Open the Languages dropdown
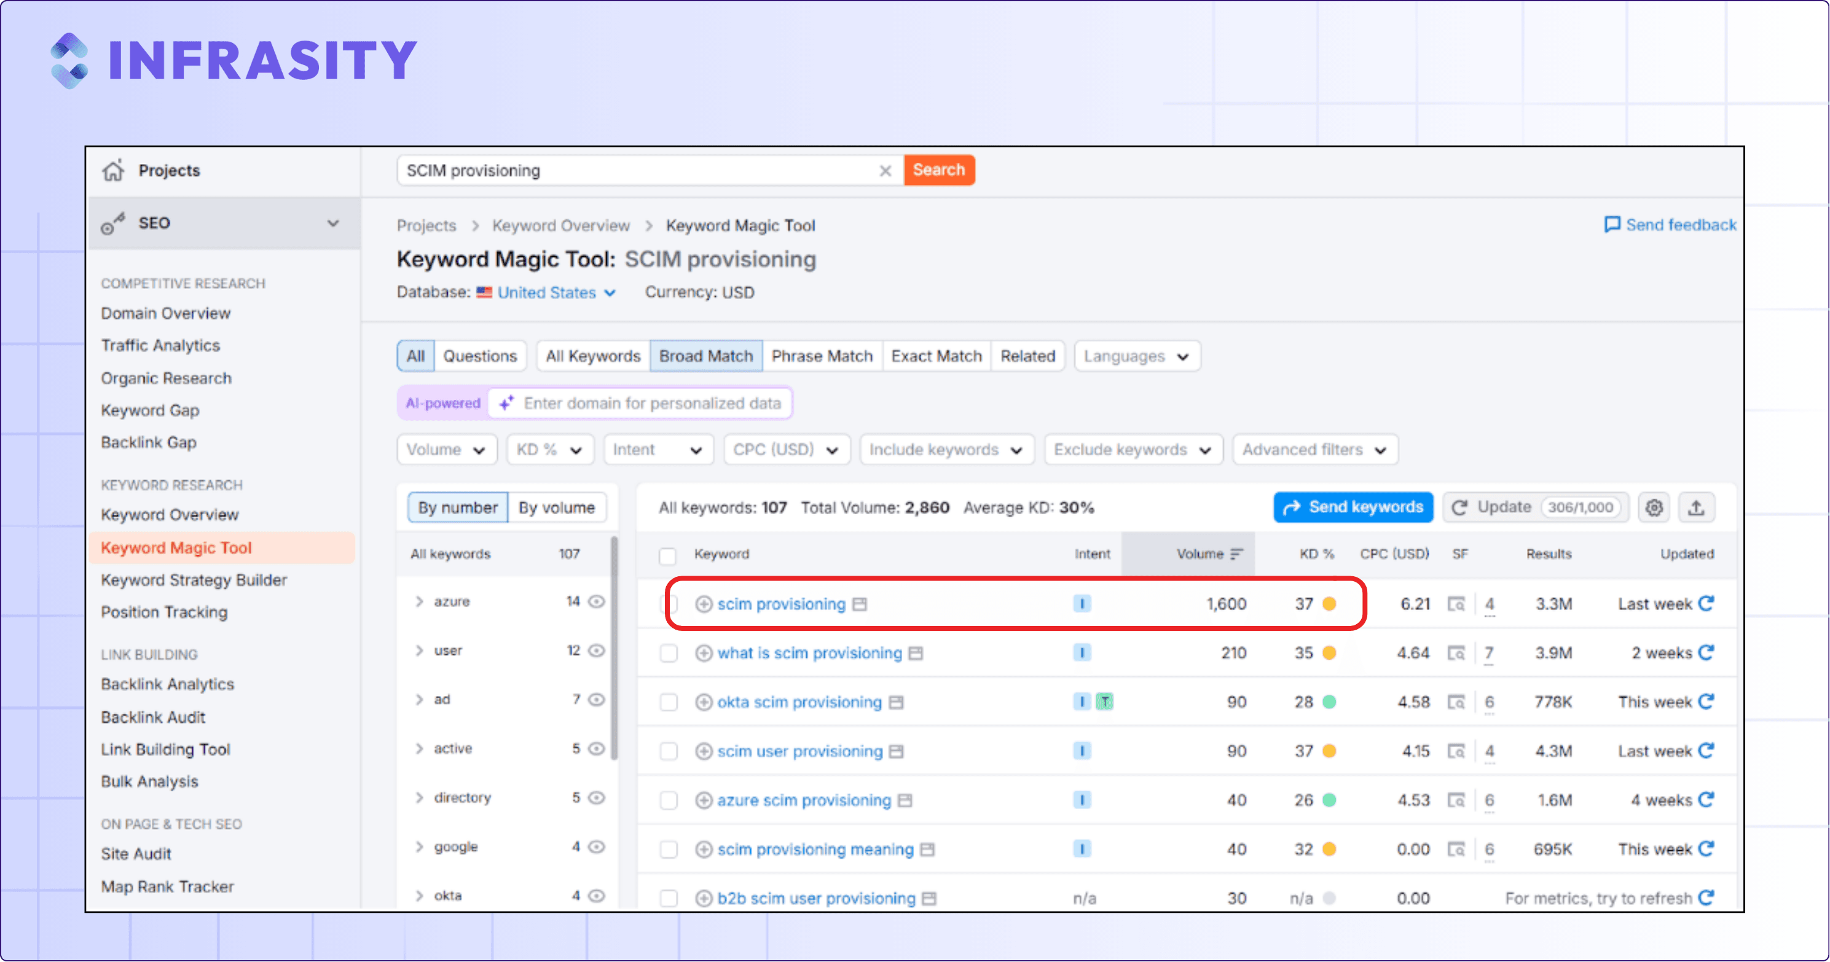1830x962 pixels. [x=1137, y=356]
